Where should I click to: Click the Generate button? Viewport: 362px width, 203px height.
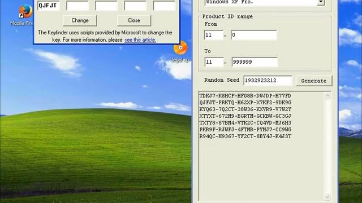(314, 81)
